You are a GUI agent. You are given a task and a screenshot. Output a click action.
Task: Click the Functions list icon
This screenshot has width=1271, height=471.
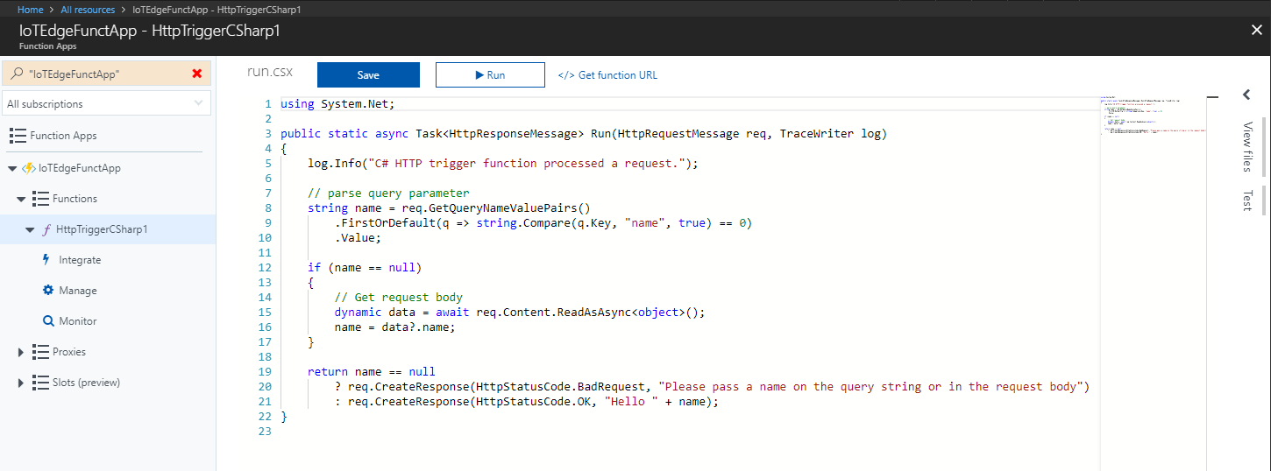[x=40, y=199]
